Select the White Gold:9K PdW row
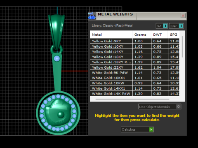This screenshot has height=148, width=198. pos(134,73)
